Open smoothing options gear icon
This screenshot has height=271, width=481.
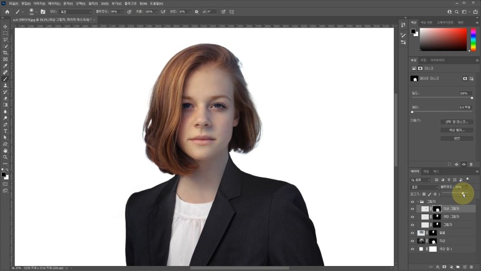197,12
